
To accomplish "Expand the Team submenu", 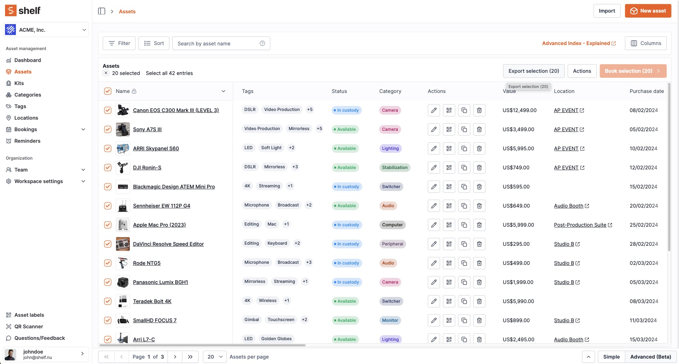I will 83,170.
